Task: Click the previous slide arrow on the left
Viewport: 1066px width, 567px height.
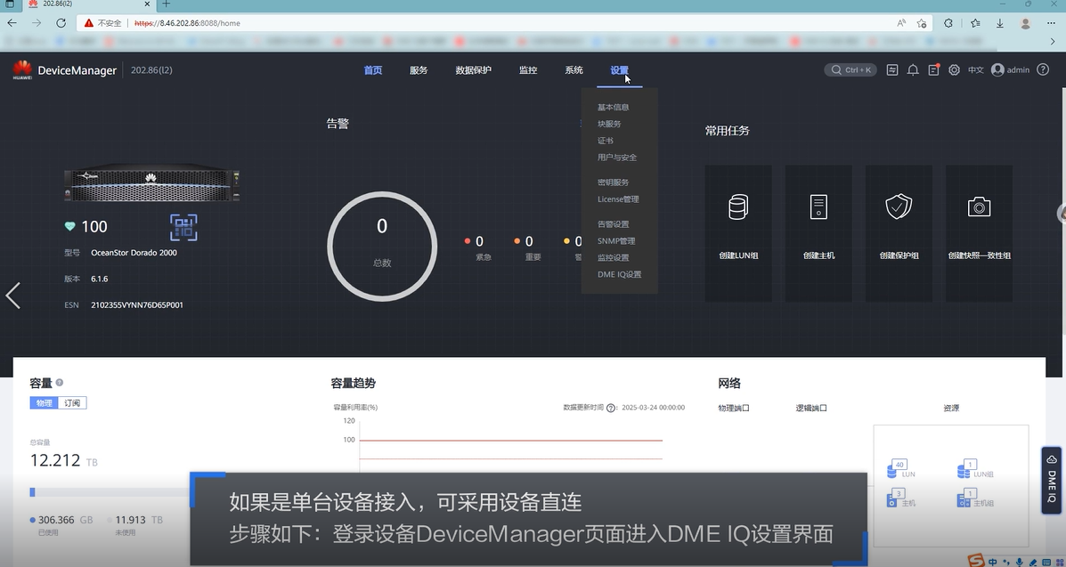Action: 13,295
